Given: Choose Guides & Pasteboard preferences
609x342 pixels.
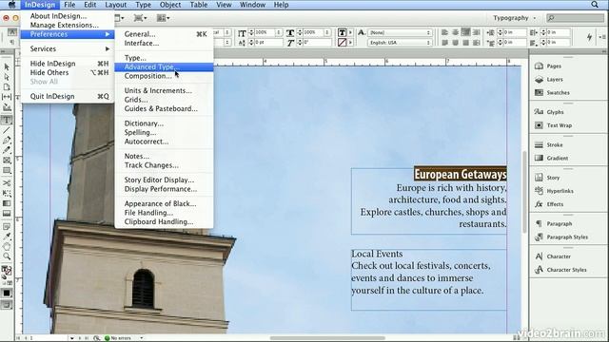Looking at the screenshot, I should (x=164, y=108).
